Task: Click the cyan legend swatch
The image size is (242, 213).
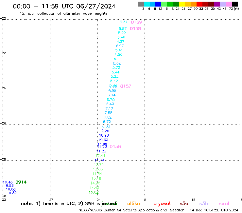Action: 147,4
